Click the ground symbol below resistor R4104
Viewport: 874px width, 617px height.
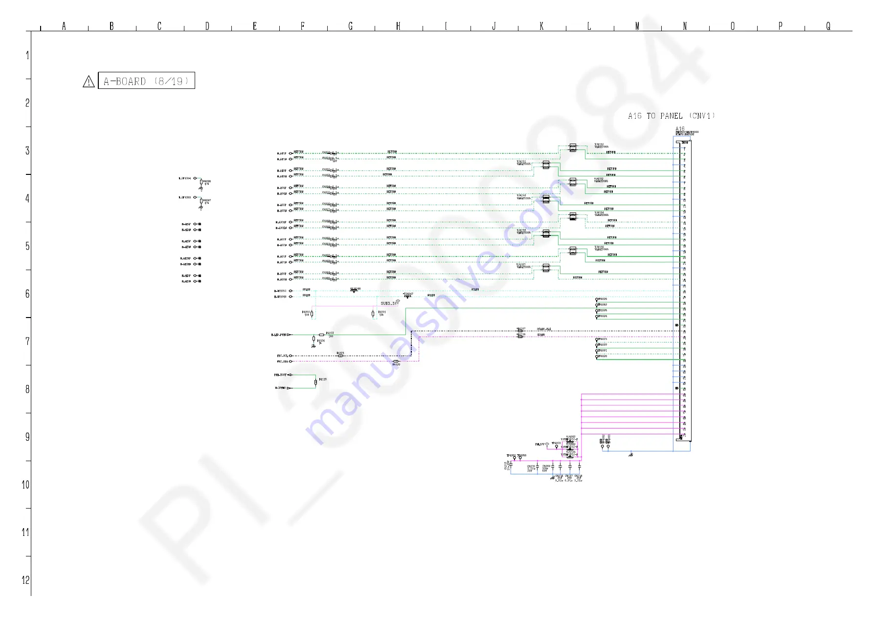coord(314,346)
